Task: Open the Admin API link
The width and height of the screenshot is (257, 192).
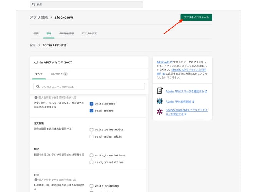Action: (x=163, y=62)
